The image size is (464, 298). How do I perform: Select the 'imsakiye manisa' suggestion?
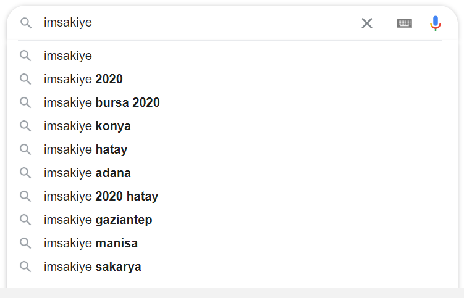[x=232, y=243]
